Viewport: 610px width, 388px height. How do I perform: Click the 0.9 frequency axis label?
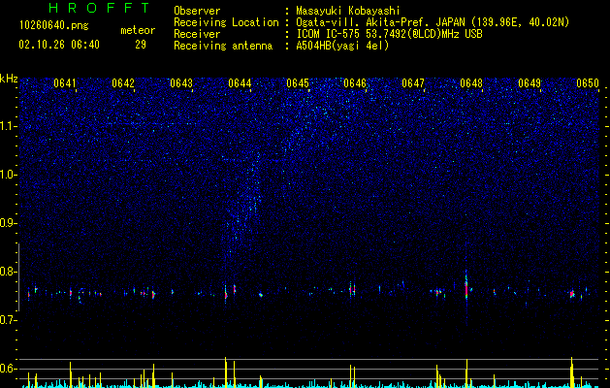9,223
